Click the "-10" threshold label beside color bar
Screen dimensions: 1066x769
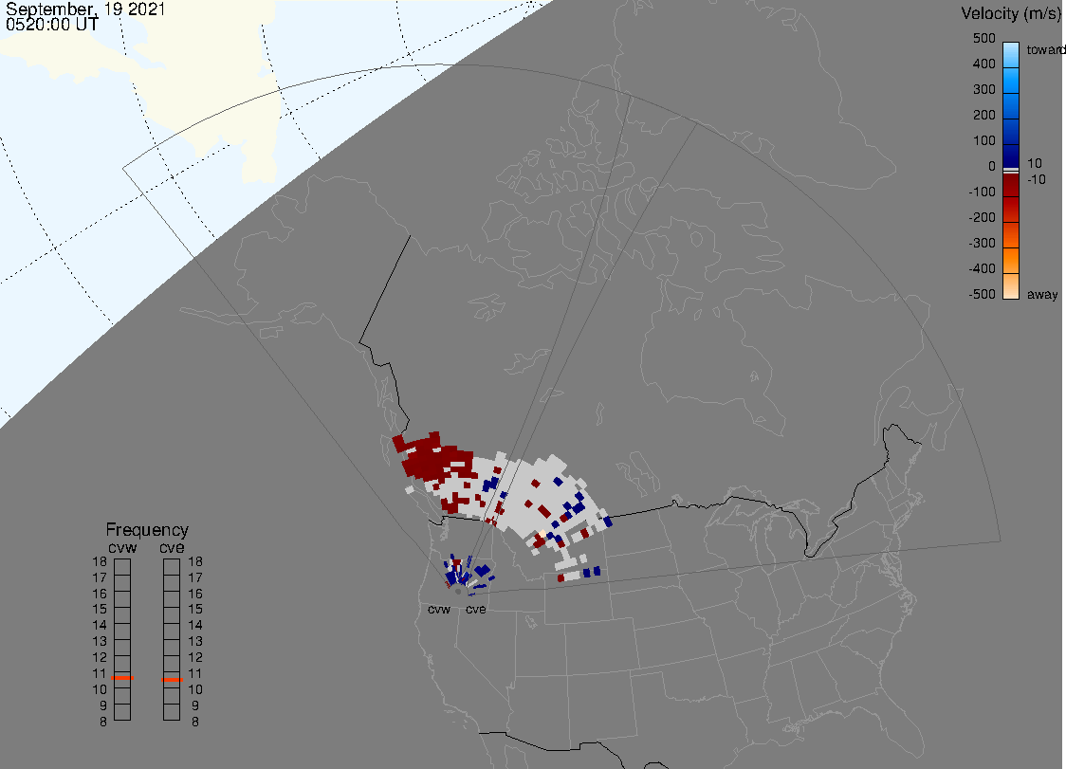[x=1036, y=179]
